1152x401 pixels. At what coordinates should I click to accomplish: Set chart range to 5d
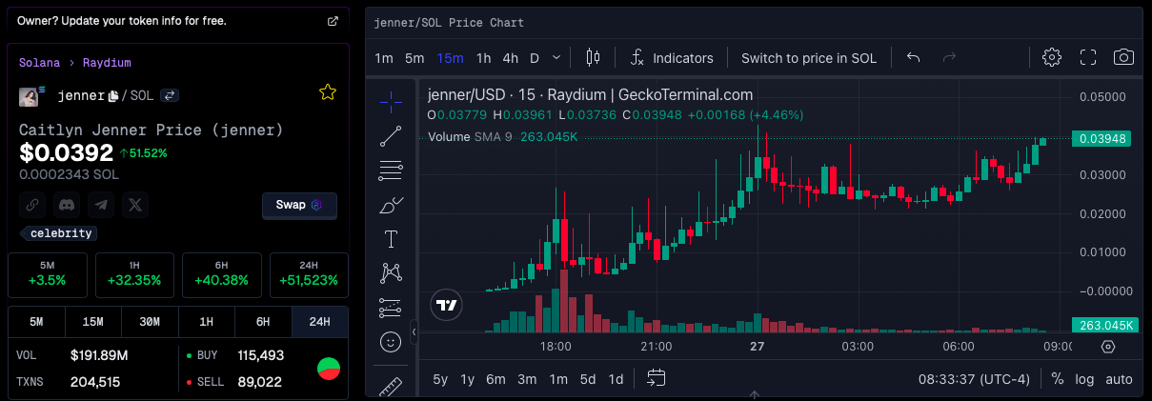pyautogui.click(x=588, y=379)
